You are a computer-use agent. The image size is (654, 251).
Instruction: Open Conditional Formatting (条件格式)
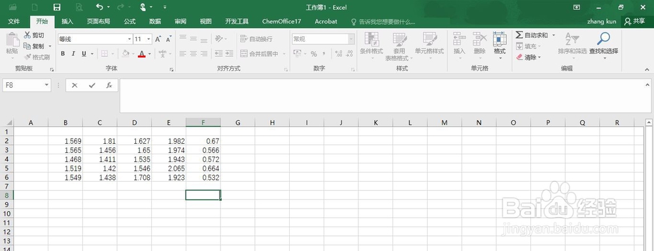371,46
